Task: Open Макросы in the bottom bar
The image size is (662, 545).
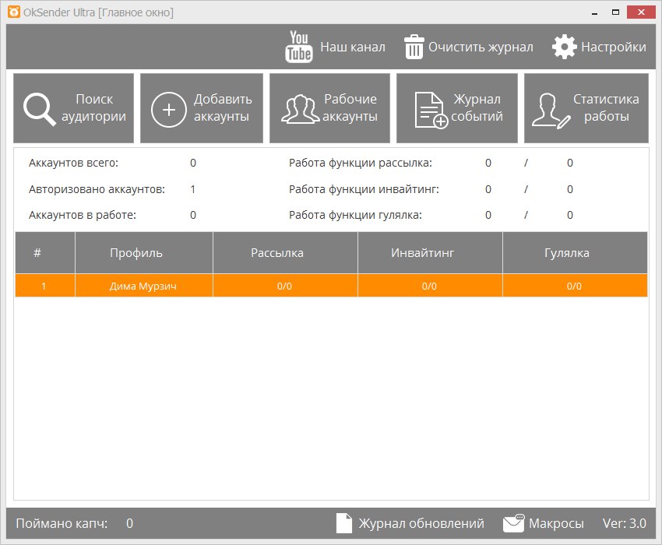Action: click(556, 523)
